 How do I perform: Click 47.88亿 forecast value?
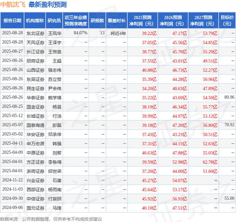180,153
